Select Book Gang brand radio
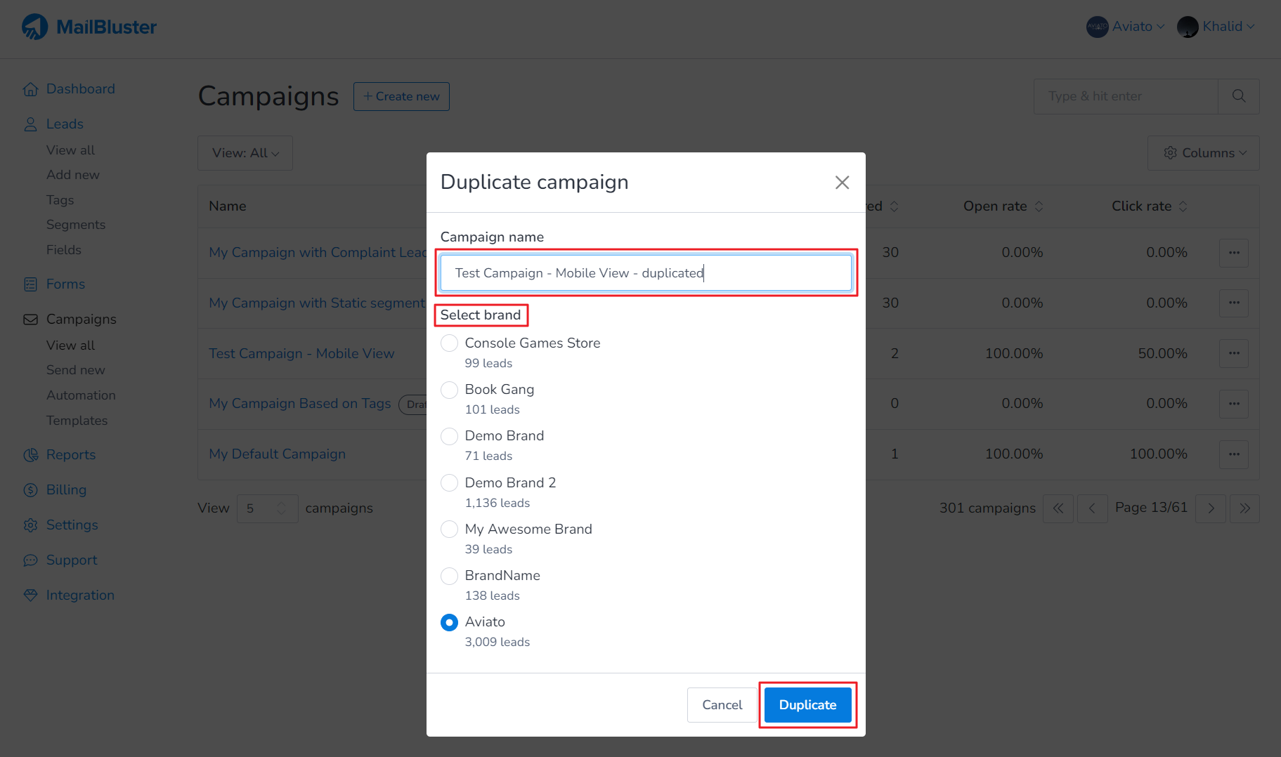 (x=449, y=390)
